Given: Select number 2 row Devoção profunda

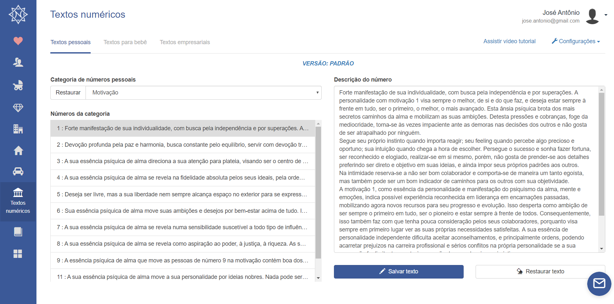Looking at the screenshot, I should (x=183, y=145).
